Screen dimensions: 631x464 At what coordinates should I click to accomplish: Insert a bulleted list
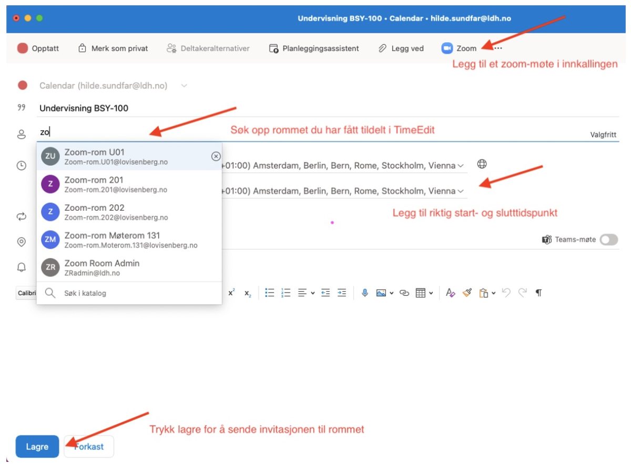coord(270,293)
